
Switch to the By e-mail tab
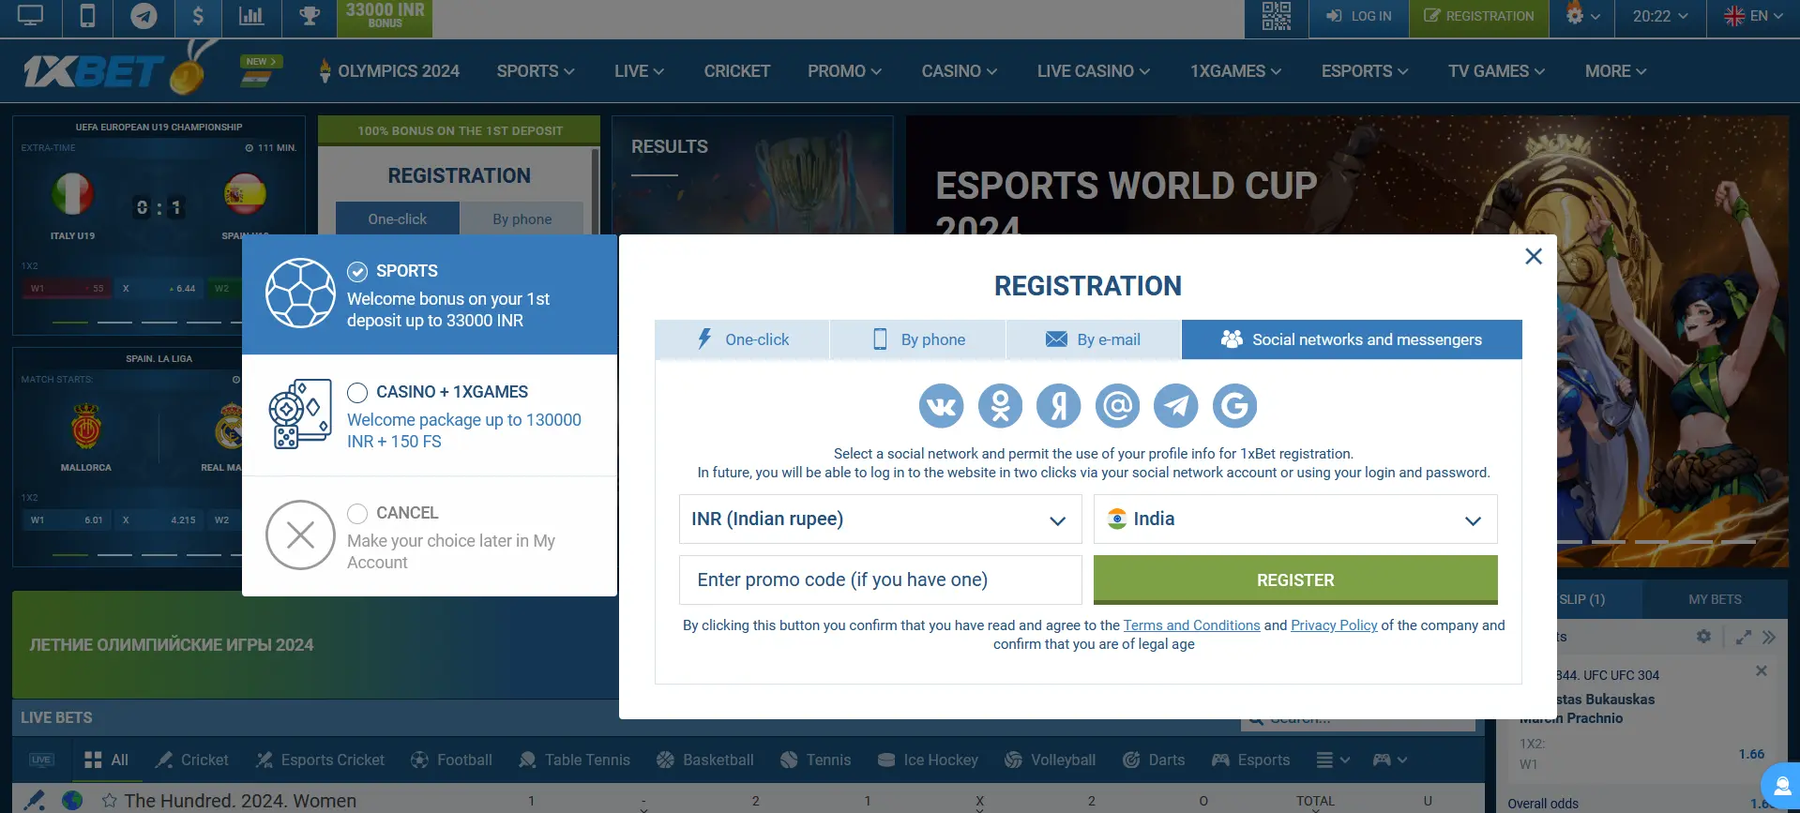[x=1093, y=339]
